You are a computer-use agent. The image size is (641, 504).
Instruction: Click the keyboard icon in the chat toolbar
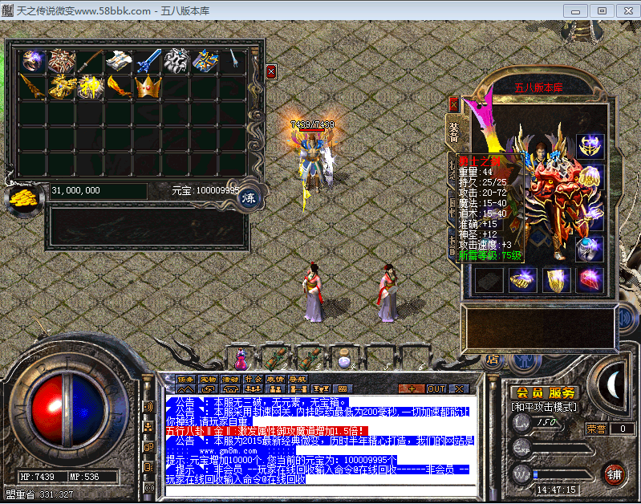[343, 389]
